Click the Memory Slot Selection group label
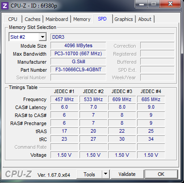184x183 pixels. (x=33, y=27)
